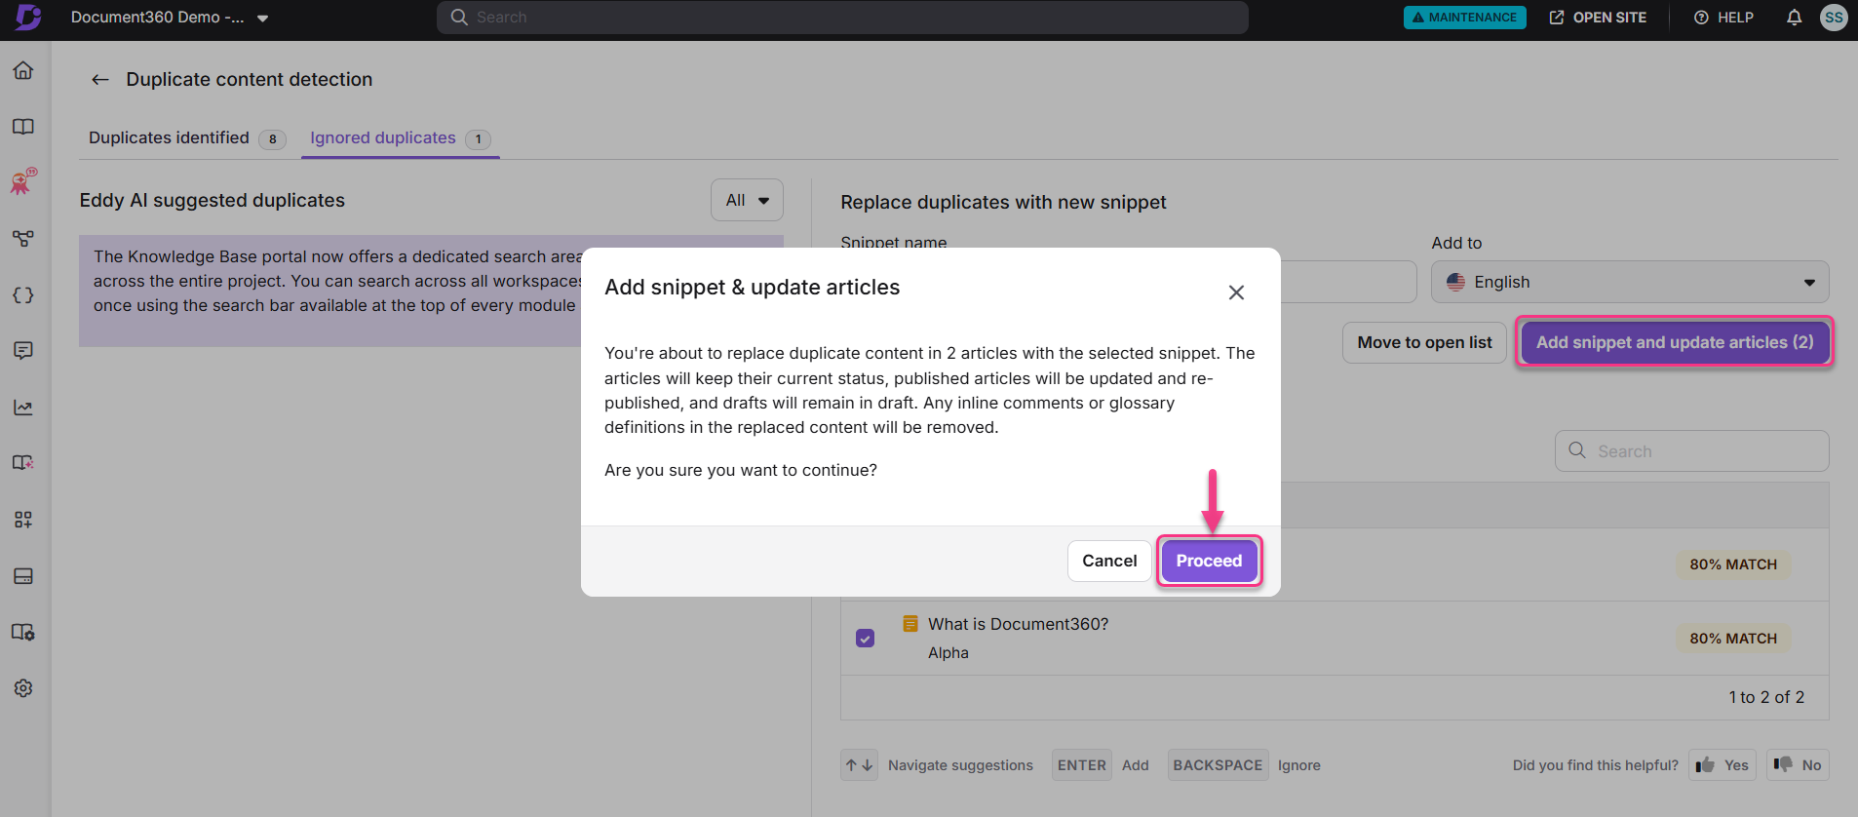Open the API curly braces sidebar icon
Screen dimensions: 1858x817
coord(23,294)
